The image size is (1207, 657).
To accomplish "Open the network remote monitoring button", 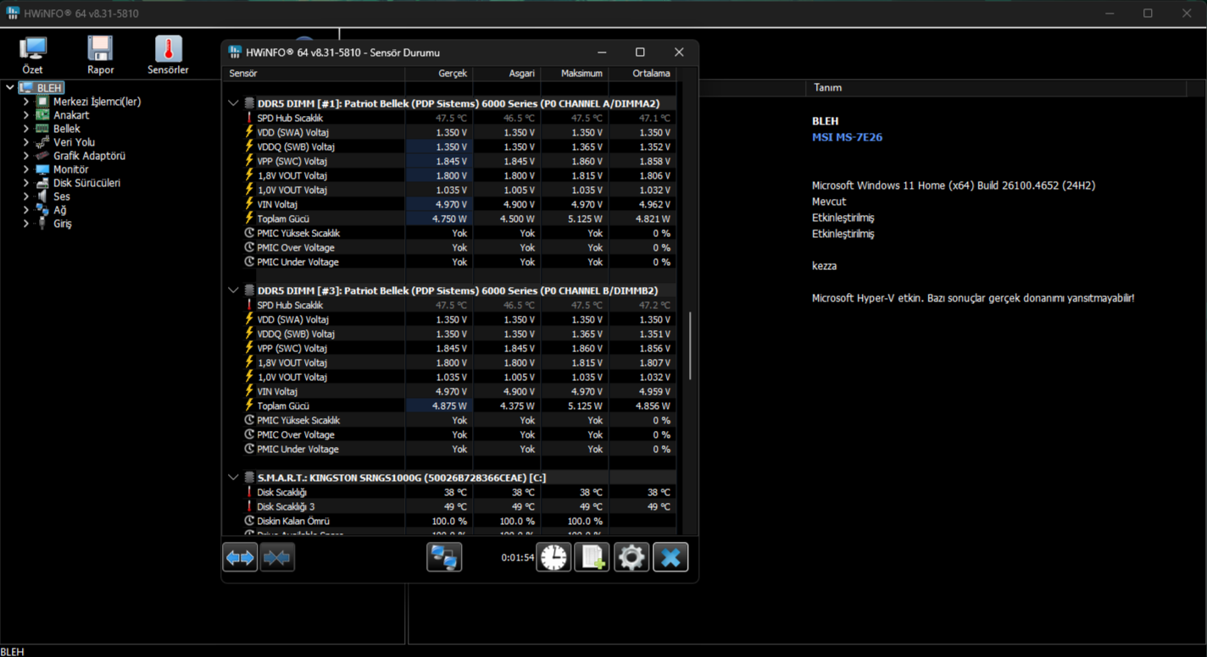I will tap(444, 557).
